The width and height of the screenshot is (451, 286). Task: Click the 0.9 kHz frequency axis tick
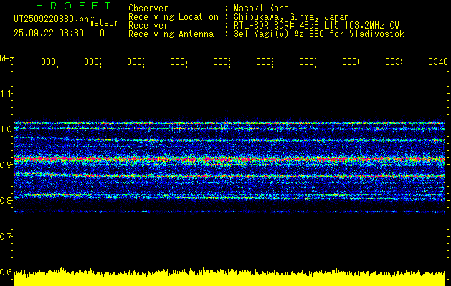[6, 165]
